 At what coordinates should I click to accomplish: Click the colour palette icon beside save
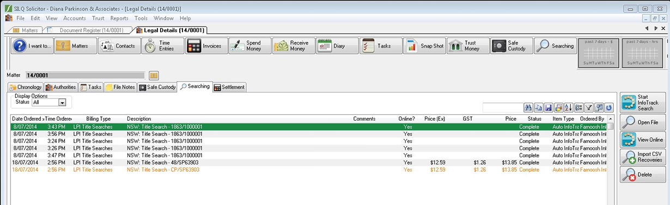coord(559,108)
